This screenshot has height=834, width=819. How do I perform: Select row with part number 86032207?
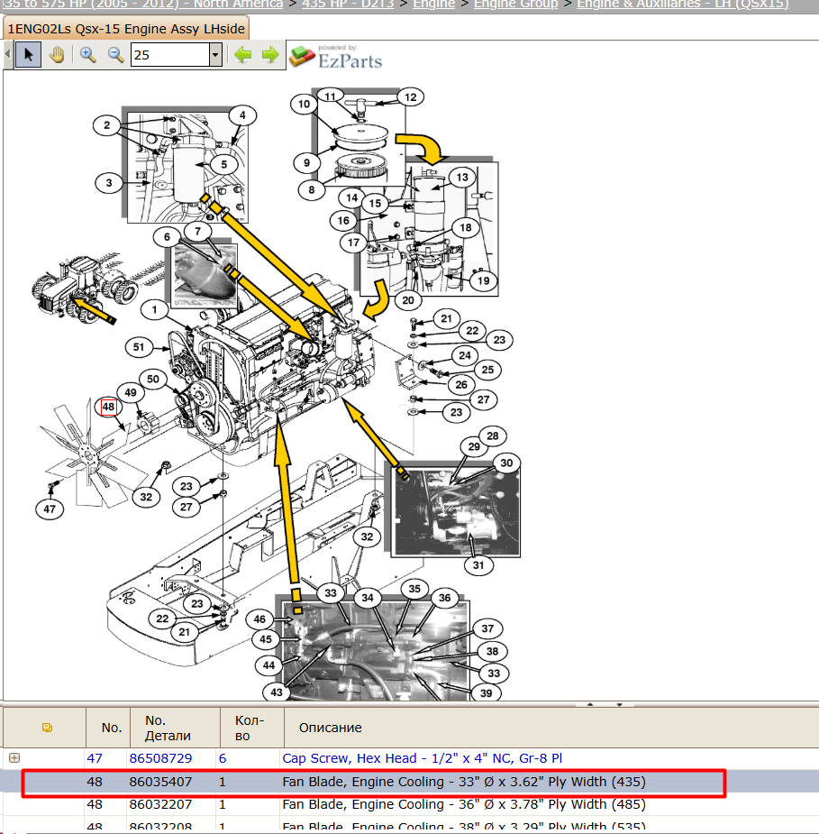(409, 804)
